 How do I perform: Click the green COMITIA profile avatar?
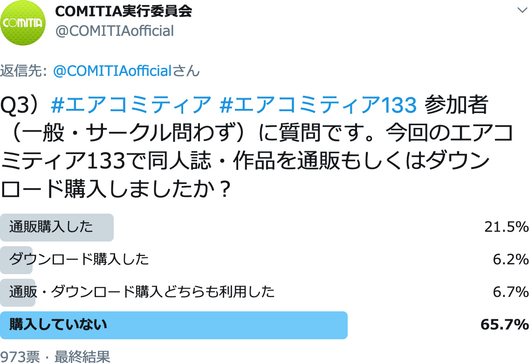click(22, 23)
